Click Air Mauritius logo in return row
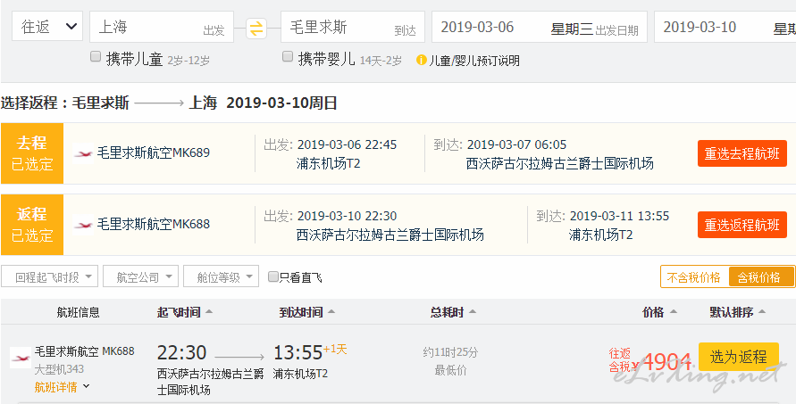This screenshot has height=404, width=796. point(83,224)
